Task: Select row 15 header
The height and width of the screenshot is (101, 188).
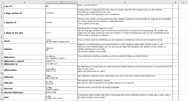Action: coord(2,97)
